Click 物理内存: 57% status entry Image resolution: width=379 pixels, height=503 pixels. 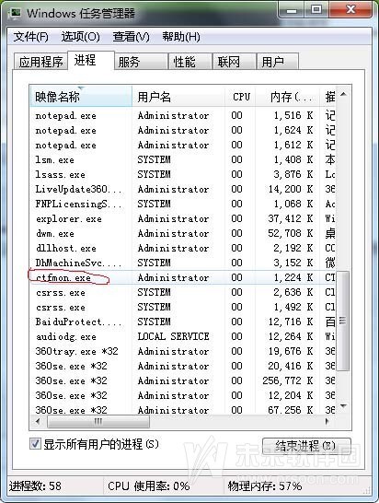click(x=265, y=485)
